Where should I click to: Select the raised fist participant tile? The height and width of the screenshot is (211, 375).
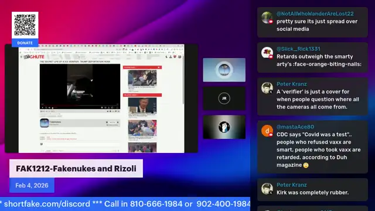point(224,127)
